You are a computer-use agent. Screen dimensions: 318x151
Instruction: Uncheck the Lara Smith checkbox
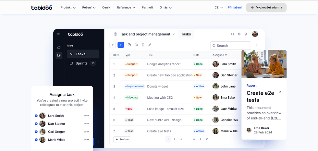[36, 116]
